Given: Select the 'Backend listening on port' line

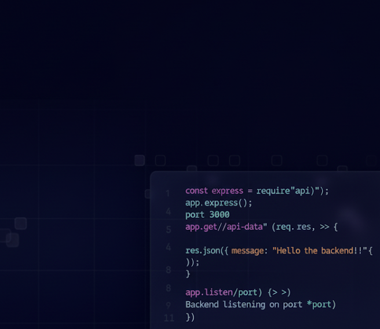Looking at the screenshot, I should pos(261,305).
